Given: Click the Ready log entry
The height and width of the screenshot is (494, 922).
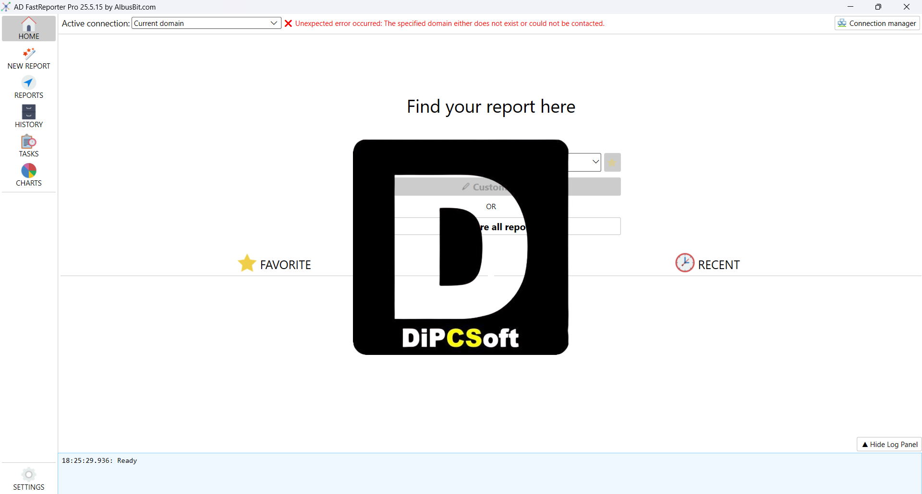Looking at the screenshot, I should [99, 460].
